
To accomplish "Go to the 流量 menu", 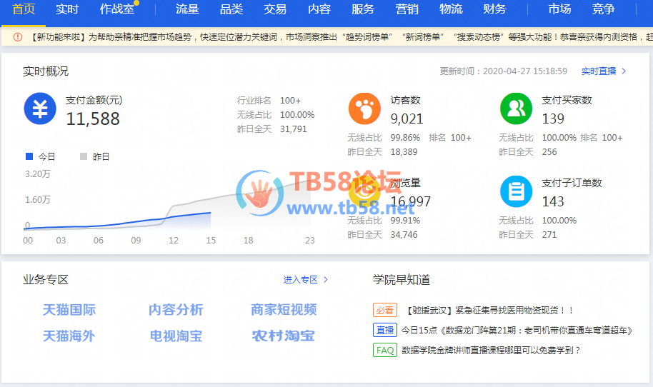I will click(187, 9).
